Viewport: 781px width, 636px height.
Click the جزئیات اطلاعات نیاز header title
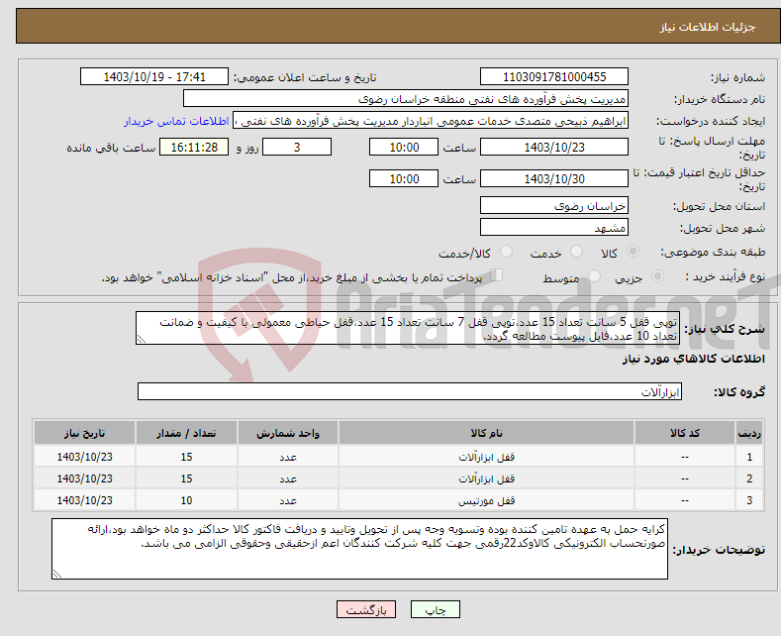pos(708,27)
